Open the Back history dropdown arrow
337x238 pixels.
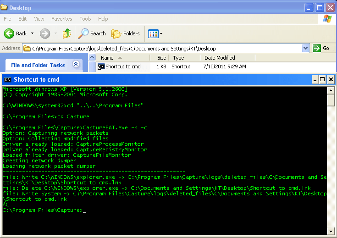pos(33,33)
